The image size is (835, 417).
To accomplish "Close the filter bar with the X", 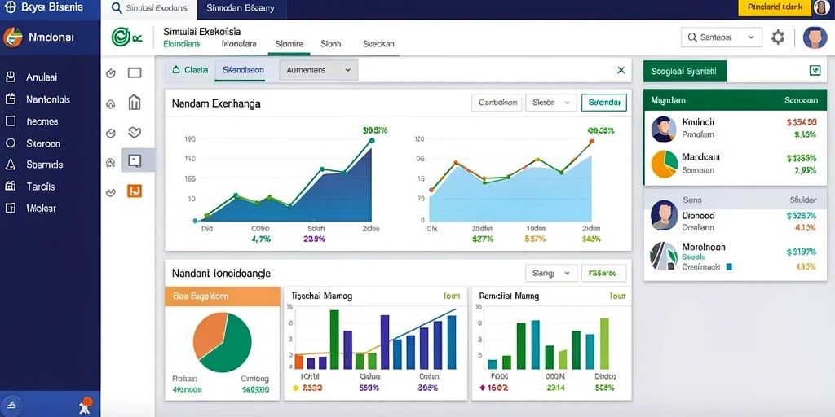I will [x=621, y=70].
